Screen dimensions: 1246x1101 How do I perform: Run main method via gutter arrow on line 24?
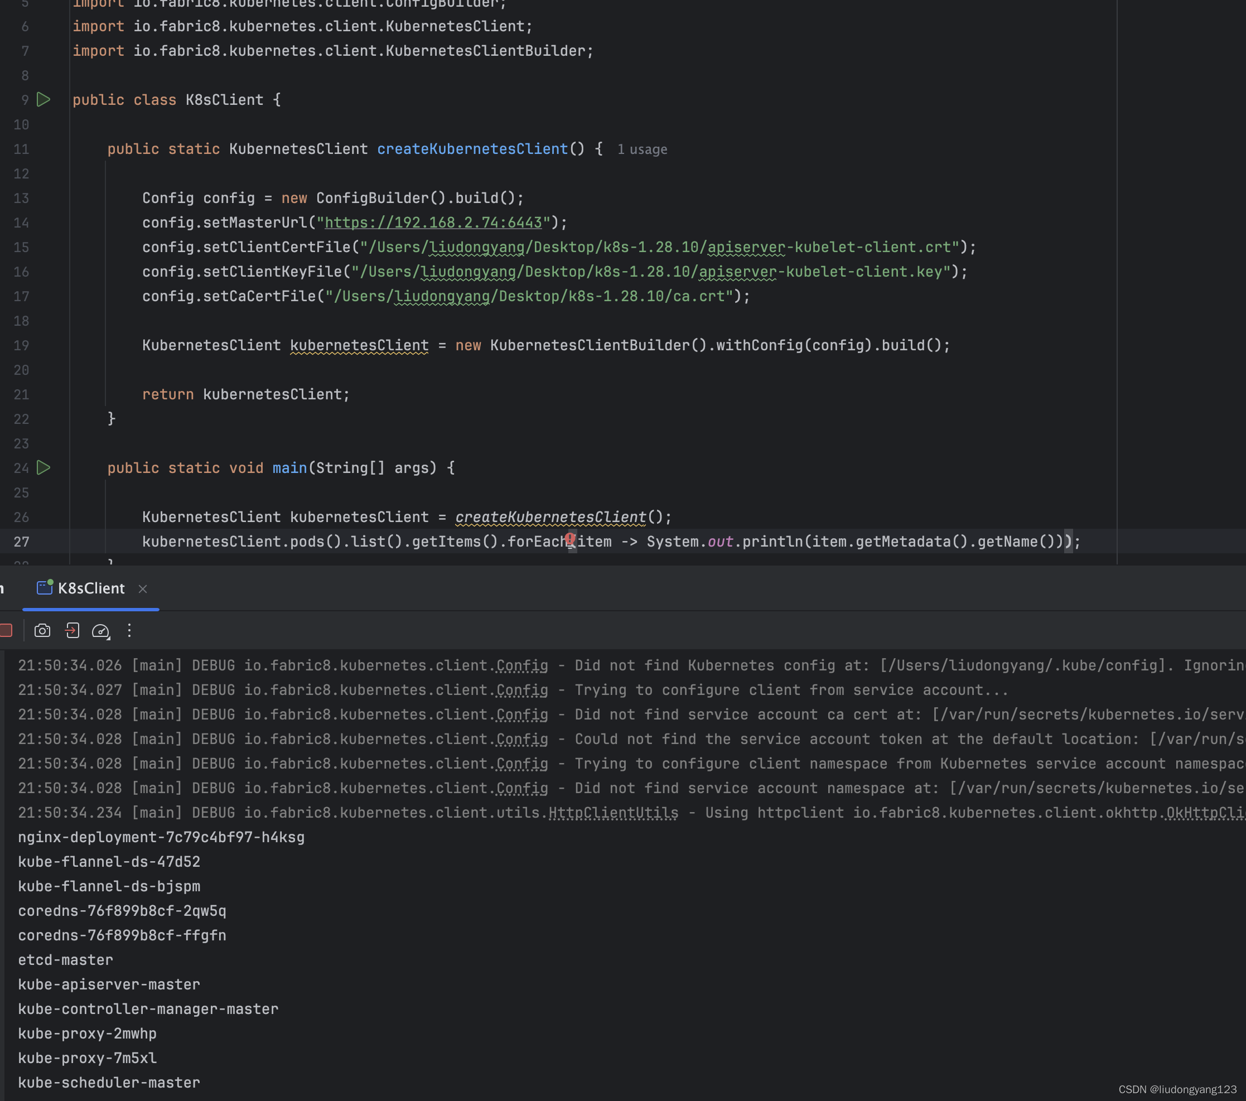click(x=44, y=468)
